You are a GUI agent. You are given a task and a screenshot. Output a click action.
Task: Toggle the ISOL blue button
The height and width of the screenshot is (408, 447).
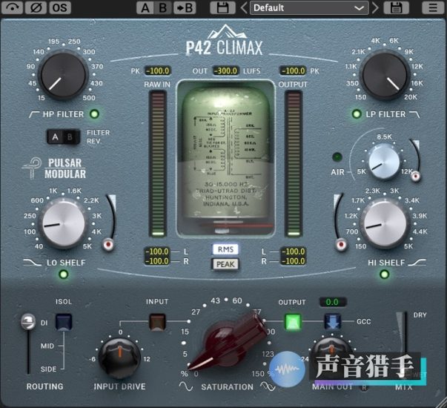pos(64,321)
